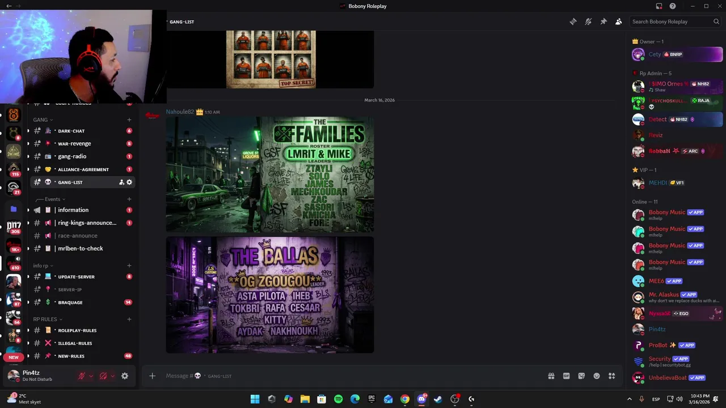Open mrlben-to-check channel
Screen dimensions: 726x408
click(82, 248)
